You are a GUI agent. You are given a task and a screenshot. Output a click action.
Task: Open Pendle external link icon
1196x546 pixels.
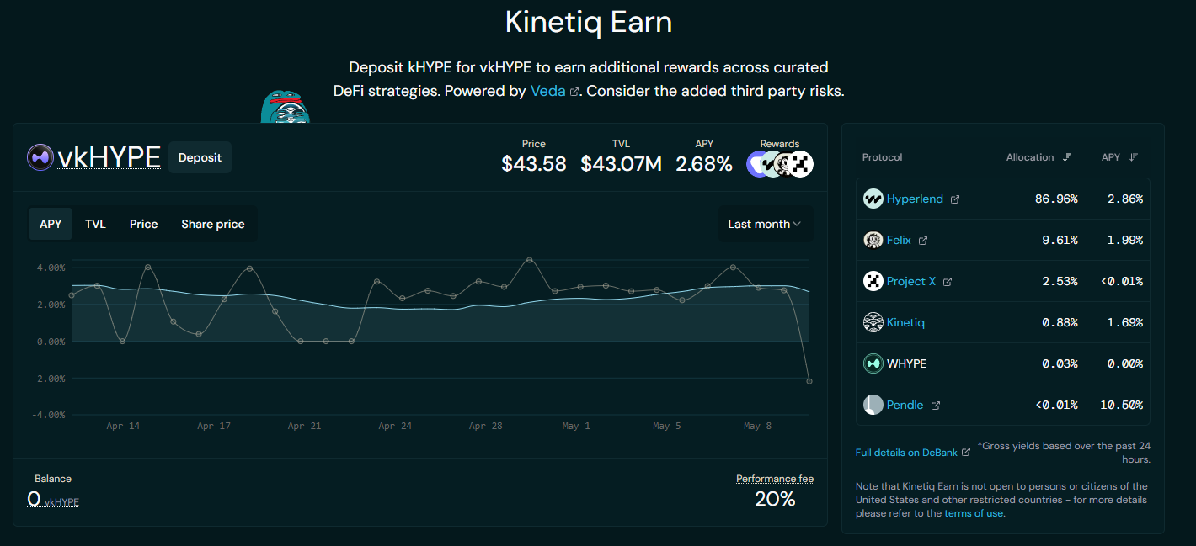click(x=935, y=406)
